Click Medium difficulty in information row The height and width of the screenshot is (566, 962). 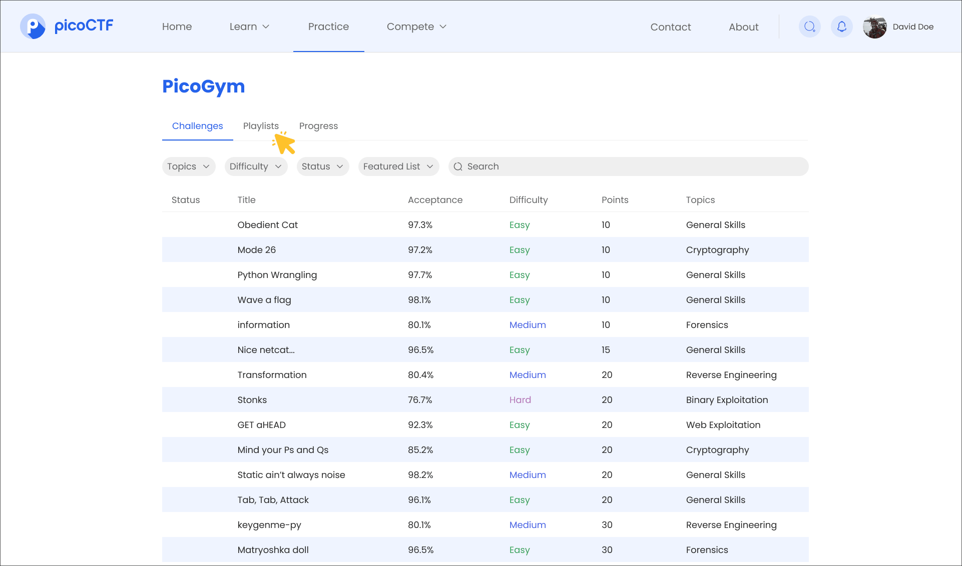click(x=528, y=325)
